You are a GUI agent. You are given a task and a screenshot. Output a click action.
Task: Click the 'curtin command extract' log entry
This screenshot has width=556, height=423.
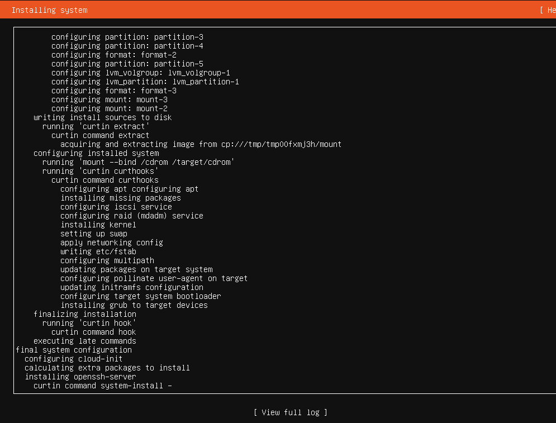100,135
